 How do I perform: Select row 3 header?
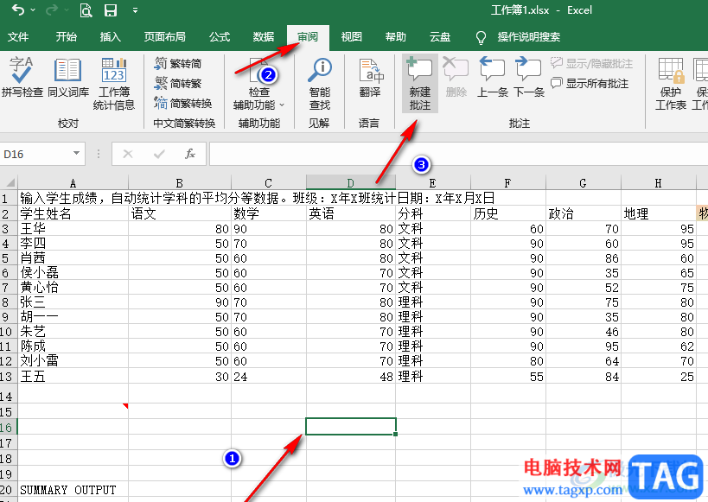pyautogui.click(x=9, y=228)
